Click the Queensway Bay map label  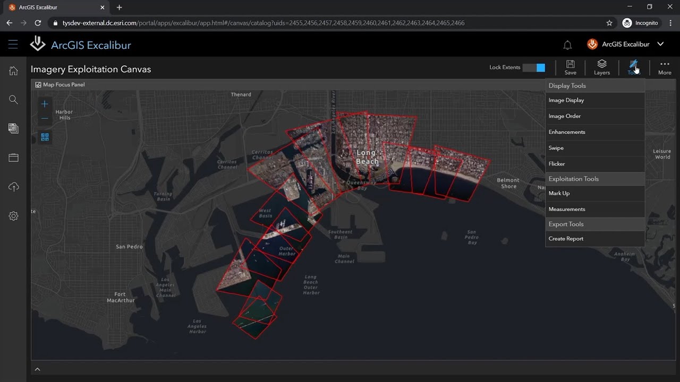click(x=361, y=185)
